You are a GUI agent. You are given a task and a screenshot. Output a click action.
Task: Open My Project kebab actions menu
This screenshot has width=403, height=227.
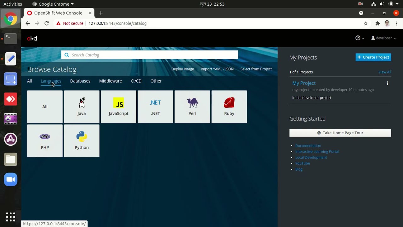pos(387,83)
